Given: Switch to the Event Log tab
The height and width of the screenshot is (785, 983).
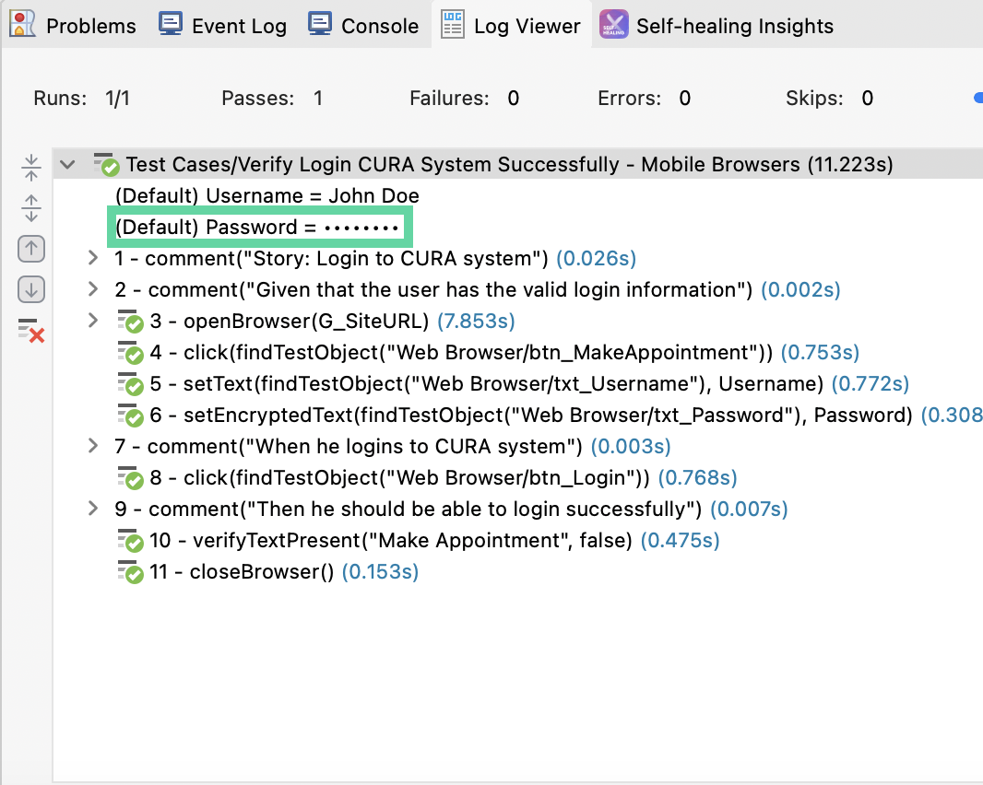Looking at the screenshot, I should tap(222, 26).
